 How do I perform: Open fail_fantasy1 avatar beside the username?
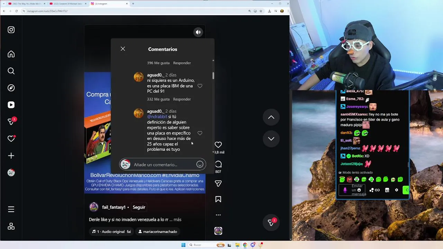coord(94,207)
